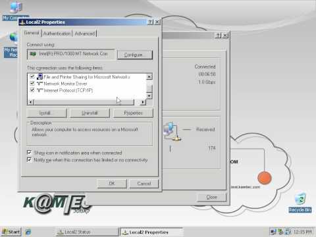Viewport: 316px width, 237px height.
Task: Toggle Show icon in notification area checkbox
Action: coord(29,153)
